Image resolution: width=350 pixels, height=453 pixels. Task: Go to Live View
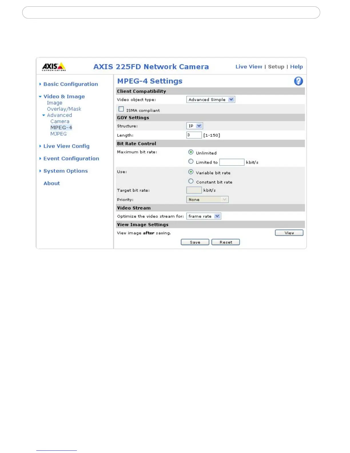click(x=248, y=67)
